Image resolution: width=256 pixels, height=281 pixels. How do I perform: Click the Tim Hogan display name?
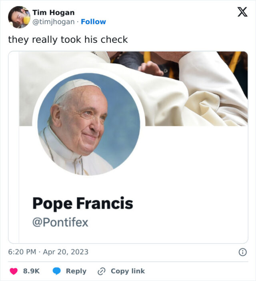pyautogui.click(x=53, y=13)
